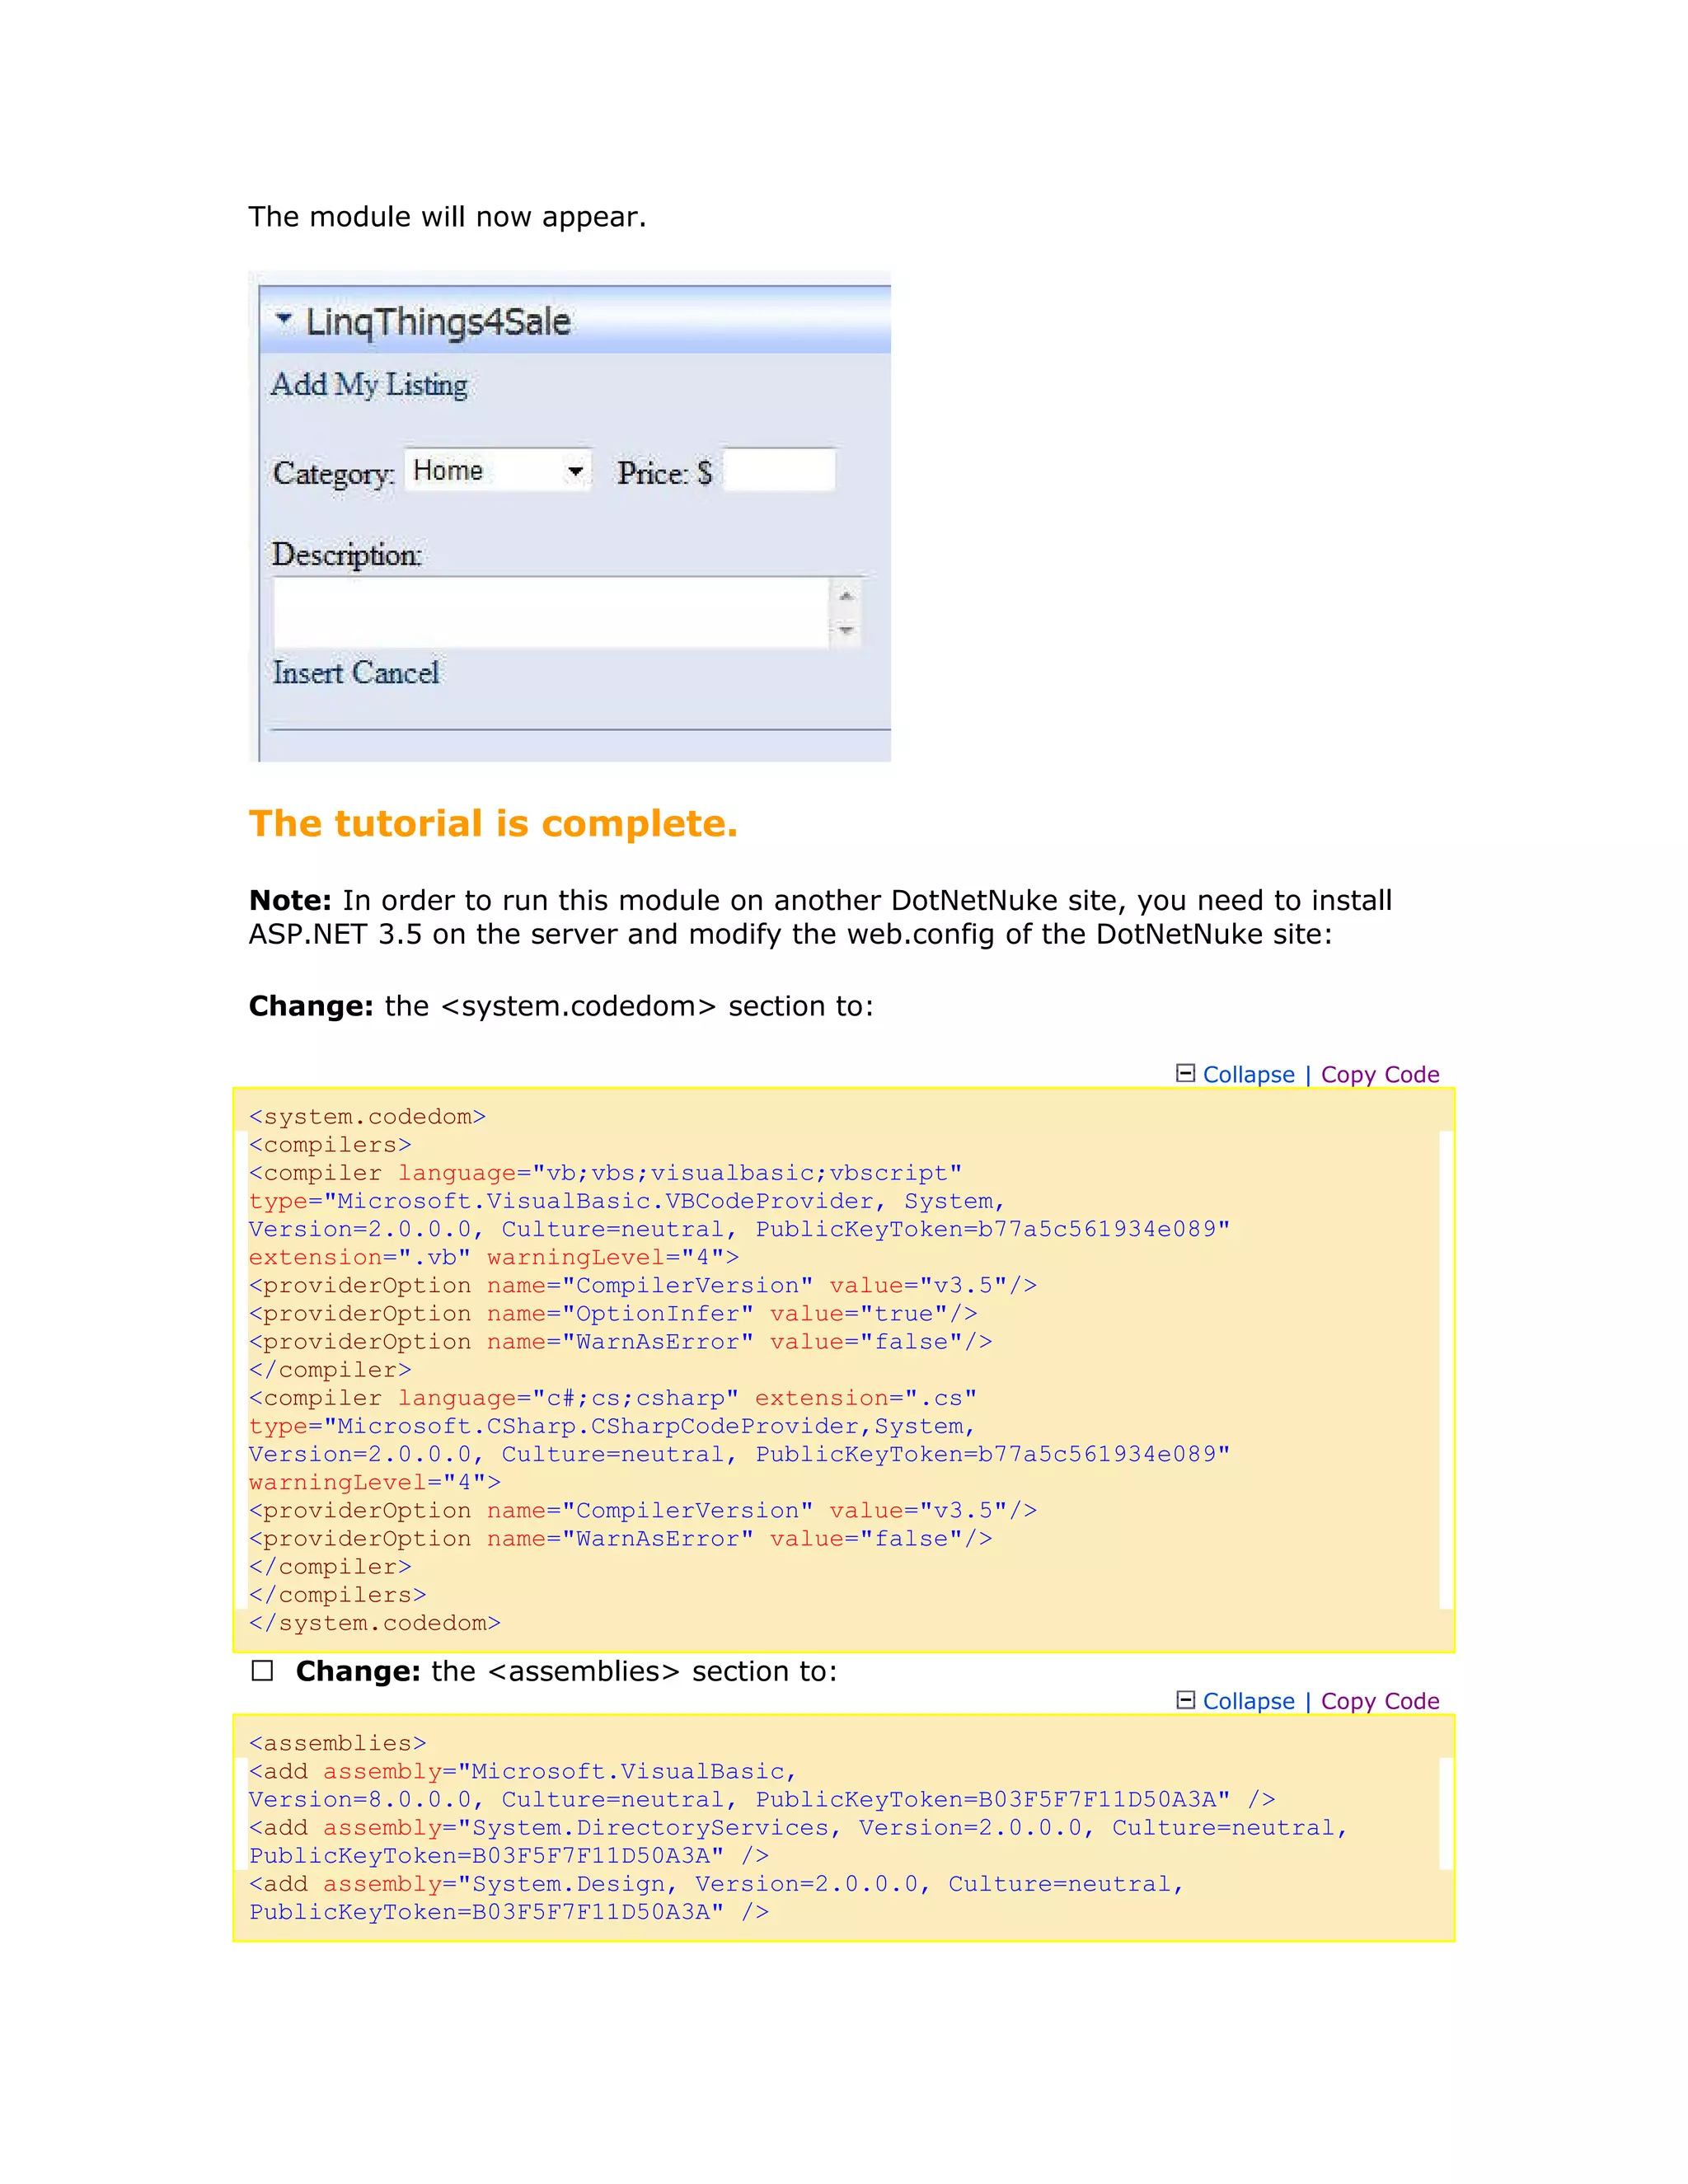Click the Cancel link

click(395, 673)
